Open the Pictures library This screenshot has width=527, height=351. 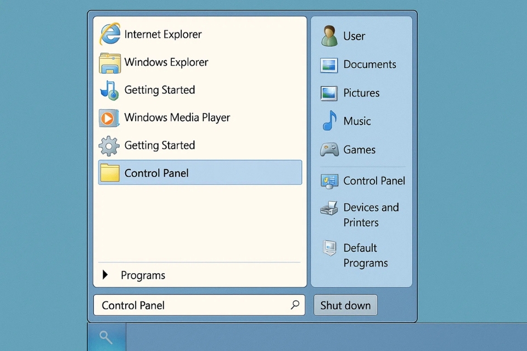(x=361, y=93)
